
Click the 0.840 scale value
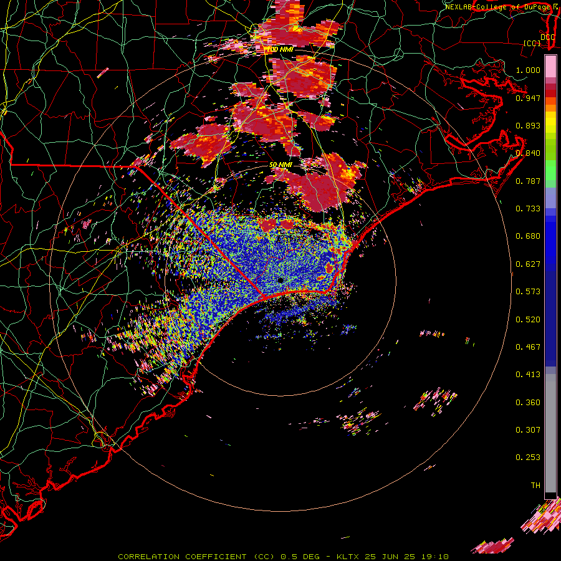click(x=528, y=153)
